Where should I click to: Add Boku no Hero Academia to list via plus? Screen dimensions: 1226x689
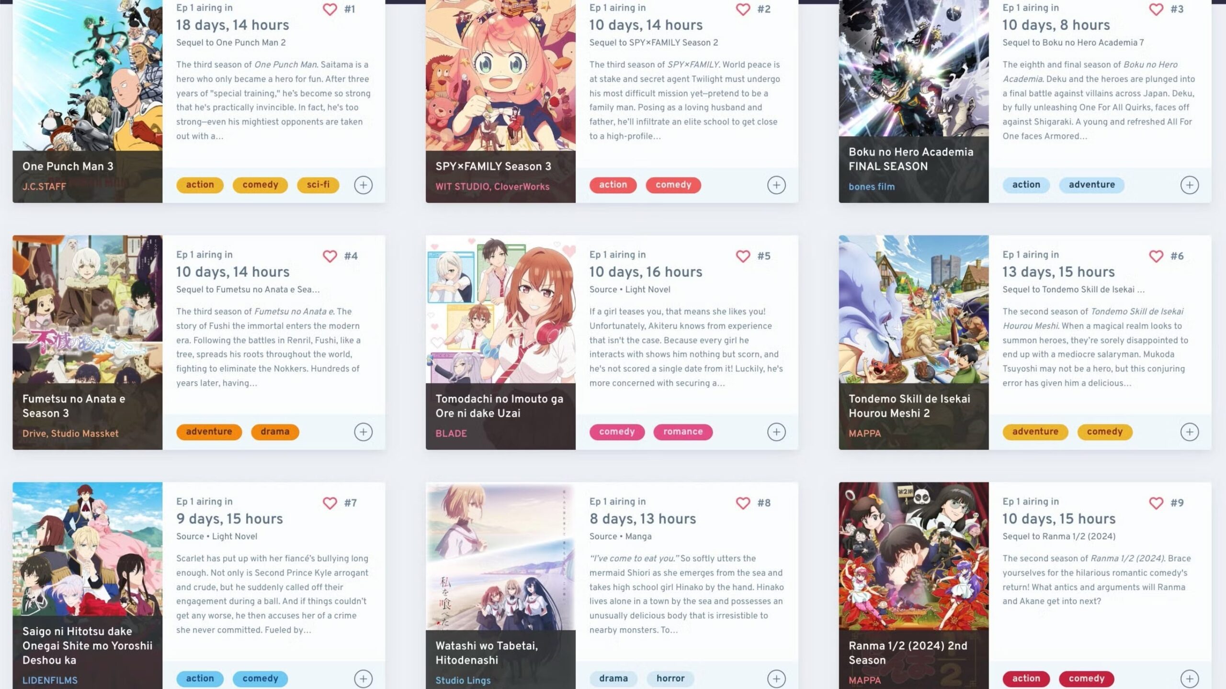[1189, 185]
